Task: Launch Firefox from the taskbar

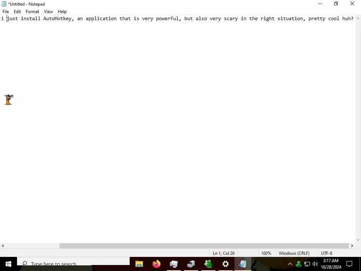Action: tap(156, 264)
